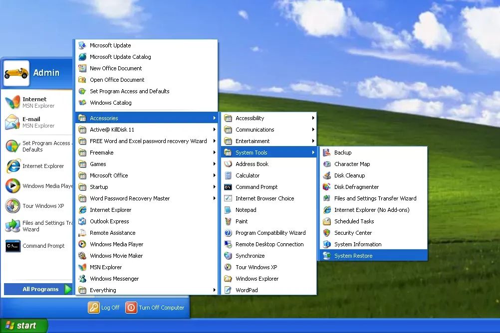Click the Disk Defragmenter icon

coord(326,187)
